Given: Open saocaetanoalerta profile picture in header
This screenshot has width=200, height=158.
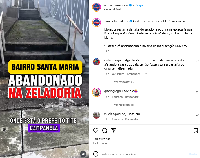Looking at the screenshot, I should (97, 7).
